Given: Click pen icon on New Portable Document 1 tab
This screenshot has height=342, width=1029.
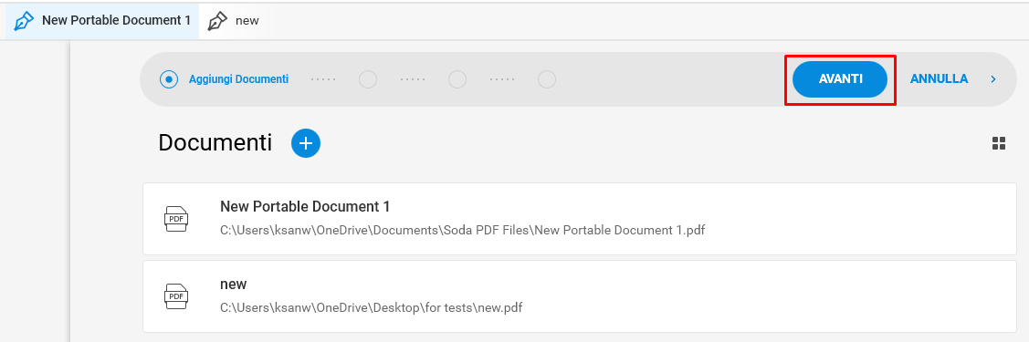Looking at the screenshot, I should [25, 20].
